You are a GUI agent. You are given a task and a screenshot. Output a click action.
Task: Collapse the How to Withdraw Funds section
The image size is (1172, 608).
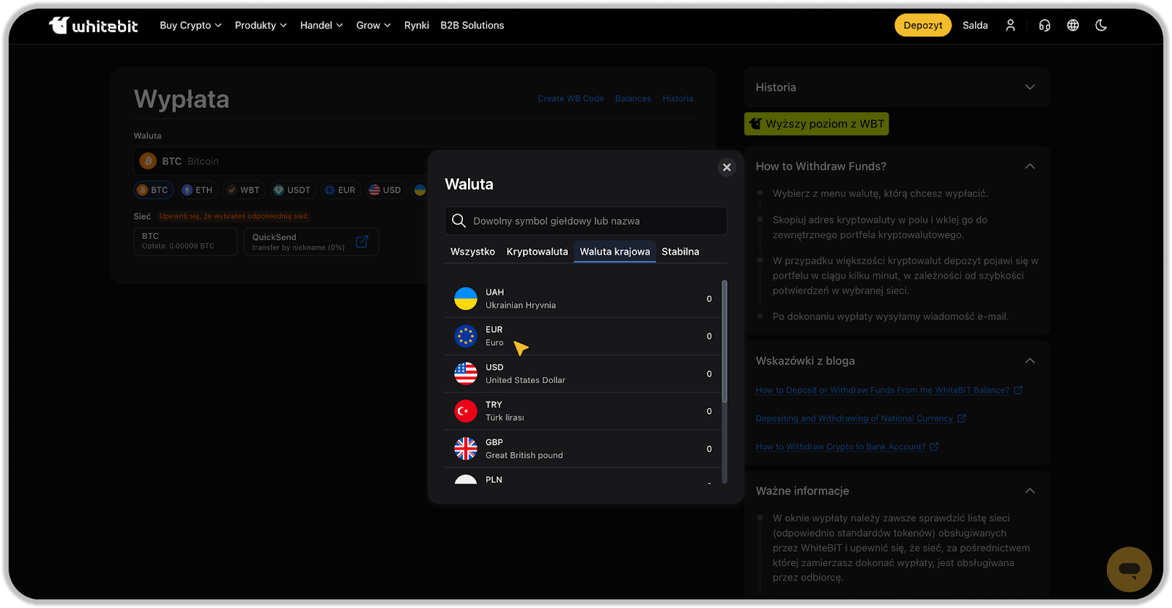(1029, 166)
